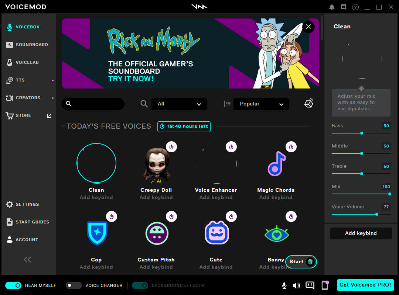Click the Start gift button

(x=301, y=262)
